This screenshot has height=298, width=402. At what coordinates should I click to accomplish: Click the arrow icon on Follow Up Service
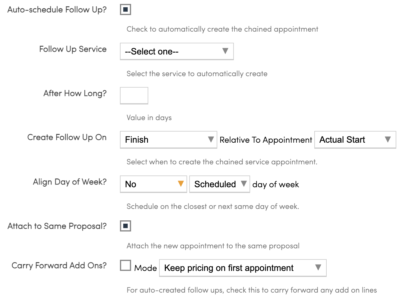225,51
